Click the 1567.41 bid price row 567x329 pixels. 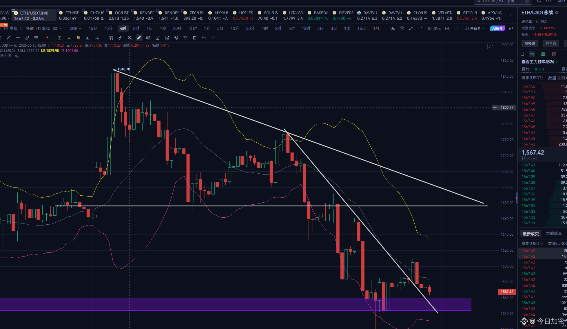click(544, 165)
